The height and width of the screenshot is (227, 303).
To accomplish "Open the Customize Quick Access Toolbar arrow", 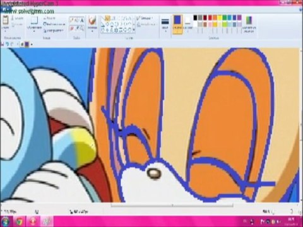I will point(32,44).
